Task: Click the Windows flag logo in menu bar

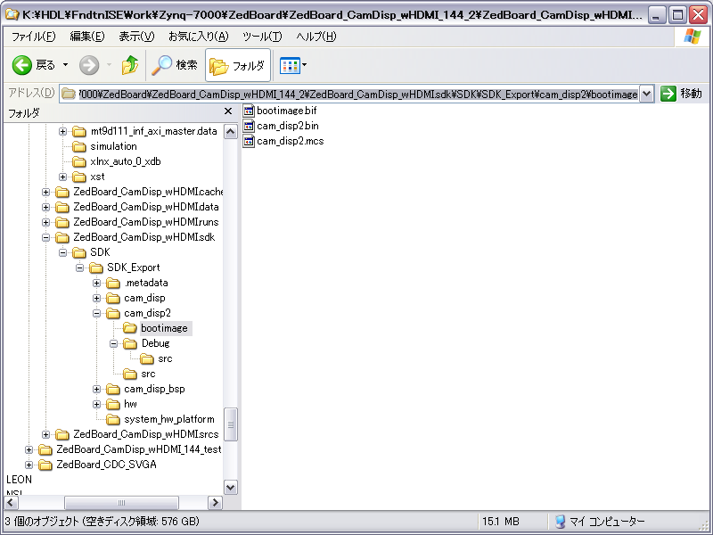Action: (693, 37)
